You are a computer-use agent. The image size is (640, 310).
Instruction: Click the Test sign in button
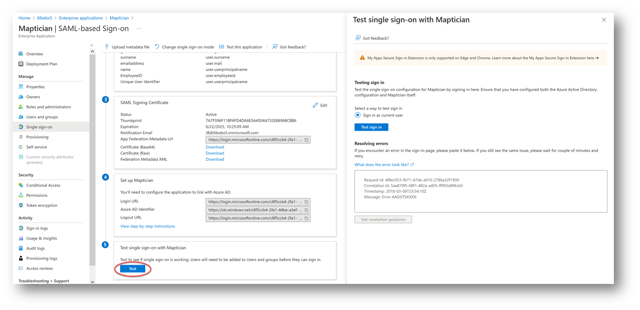371,127
